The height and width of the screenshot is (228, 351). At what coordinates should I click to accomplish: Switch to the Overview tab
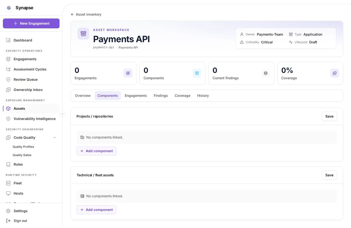(x=83, y=95)
